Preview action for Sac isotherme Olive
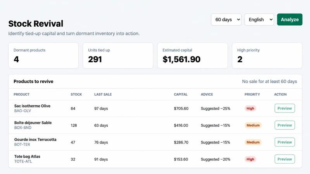 (x=285, y=108)
